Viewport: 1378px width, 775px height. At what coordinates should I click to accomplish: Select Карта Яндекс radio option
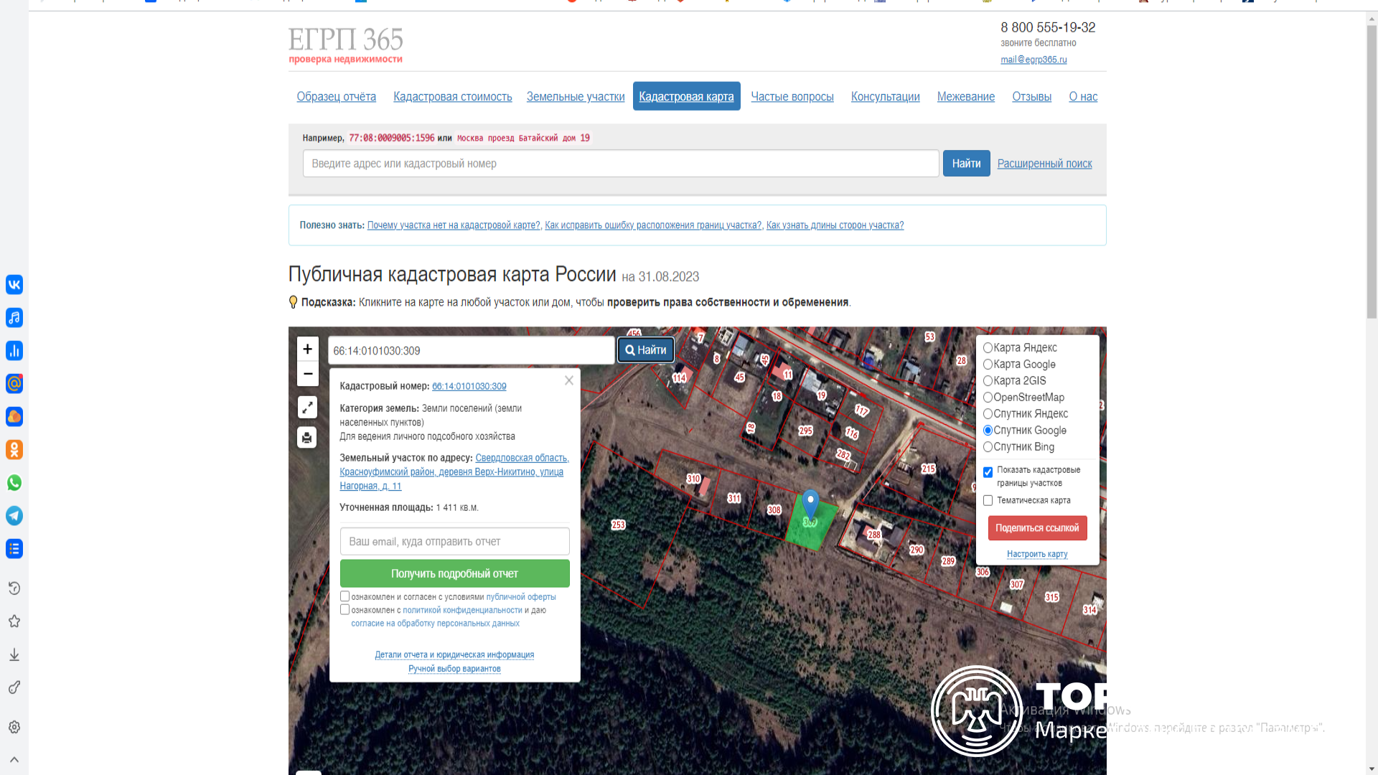988,348
